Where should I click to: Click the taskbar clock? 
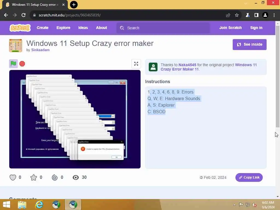[268, 205]
